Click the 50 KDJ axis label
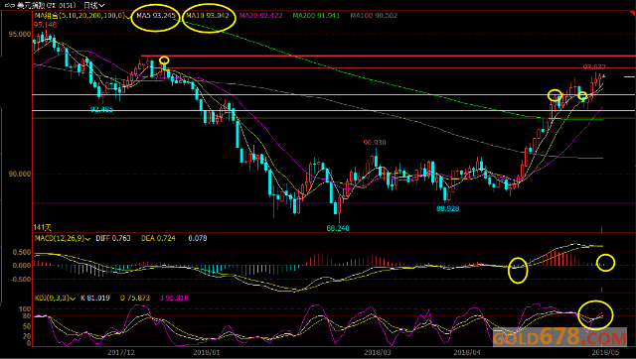The height and width of the screenshot is (359, 636). point(27,326)
